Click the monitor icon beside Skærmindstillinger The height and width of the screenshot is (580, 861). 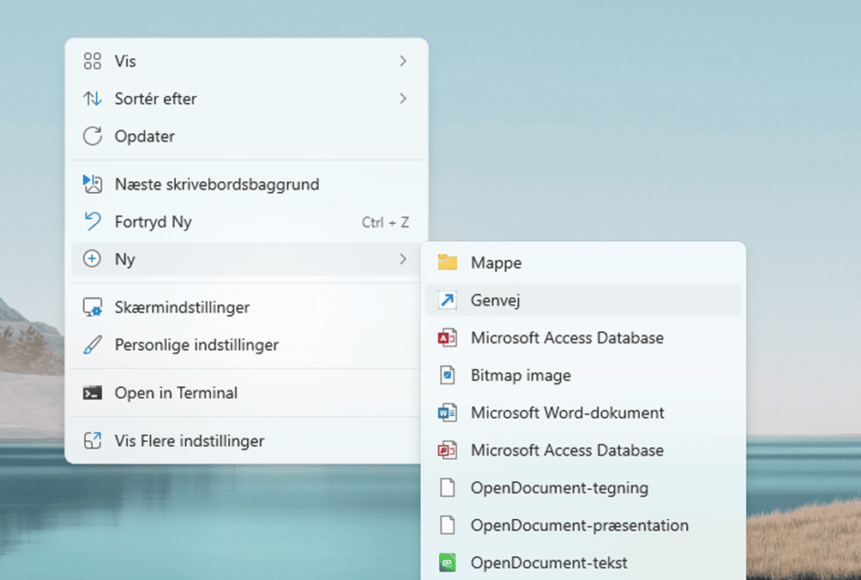[92, 307]
